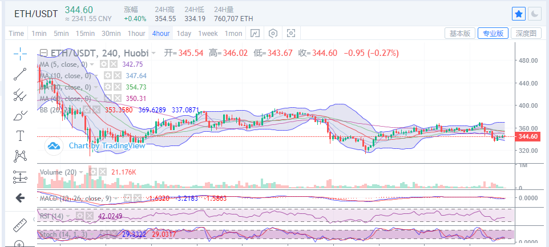Select the long position prediction tool
549x247 pixels.
tap(20, 177)
